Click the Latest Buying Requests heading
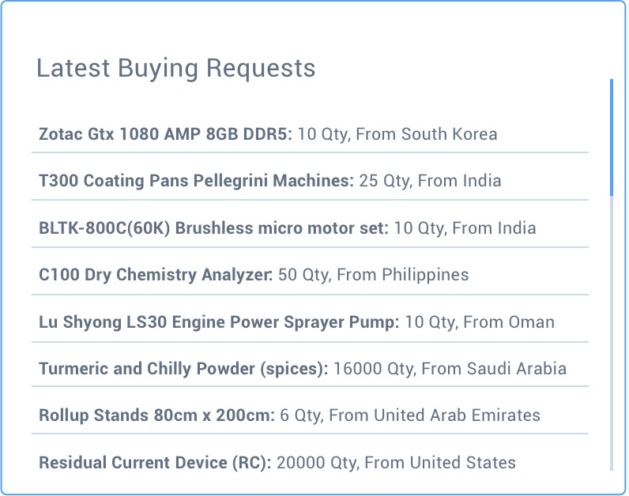The height and width of the screenshot is (496, 629). click(x=176, y=68)
